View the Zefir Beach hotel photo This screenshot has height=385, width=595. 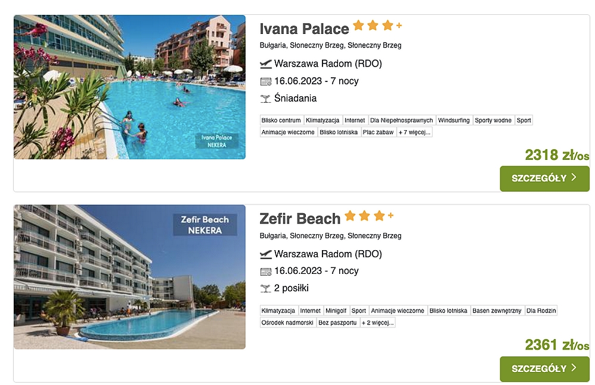tap(129, 277)
